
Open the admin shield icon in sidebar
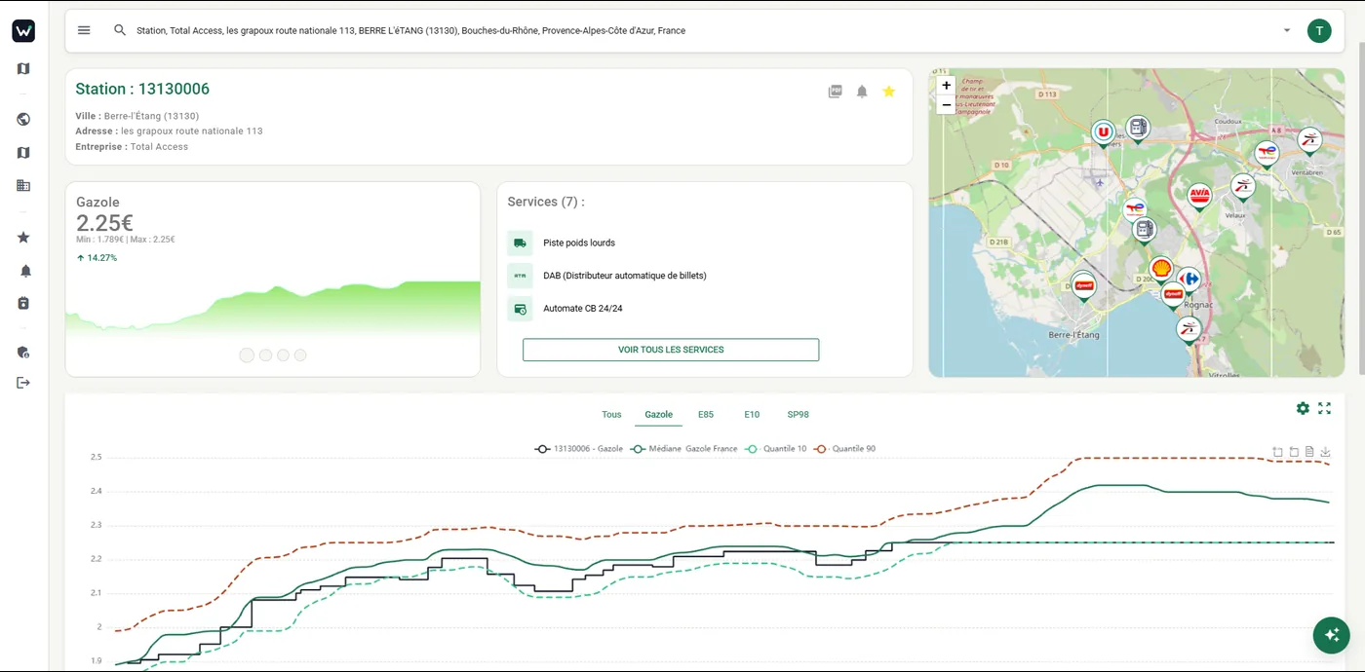coord(23,352)
